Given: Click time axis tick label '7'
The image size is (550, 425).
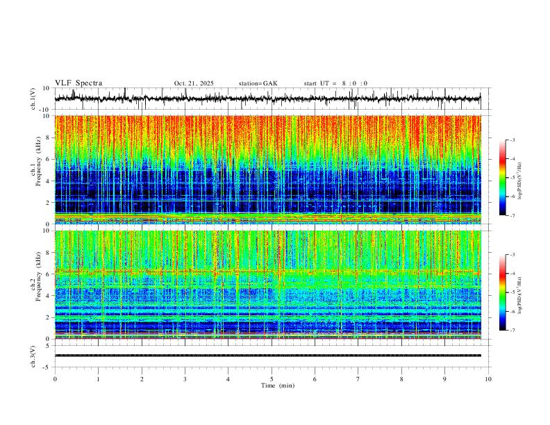Looking at the screenshot, I should 358,379.
